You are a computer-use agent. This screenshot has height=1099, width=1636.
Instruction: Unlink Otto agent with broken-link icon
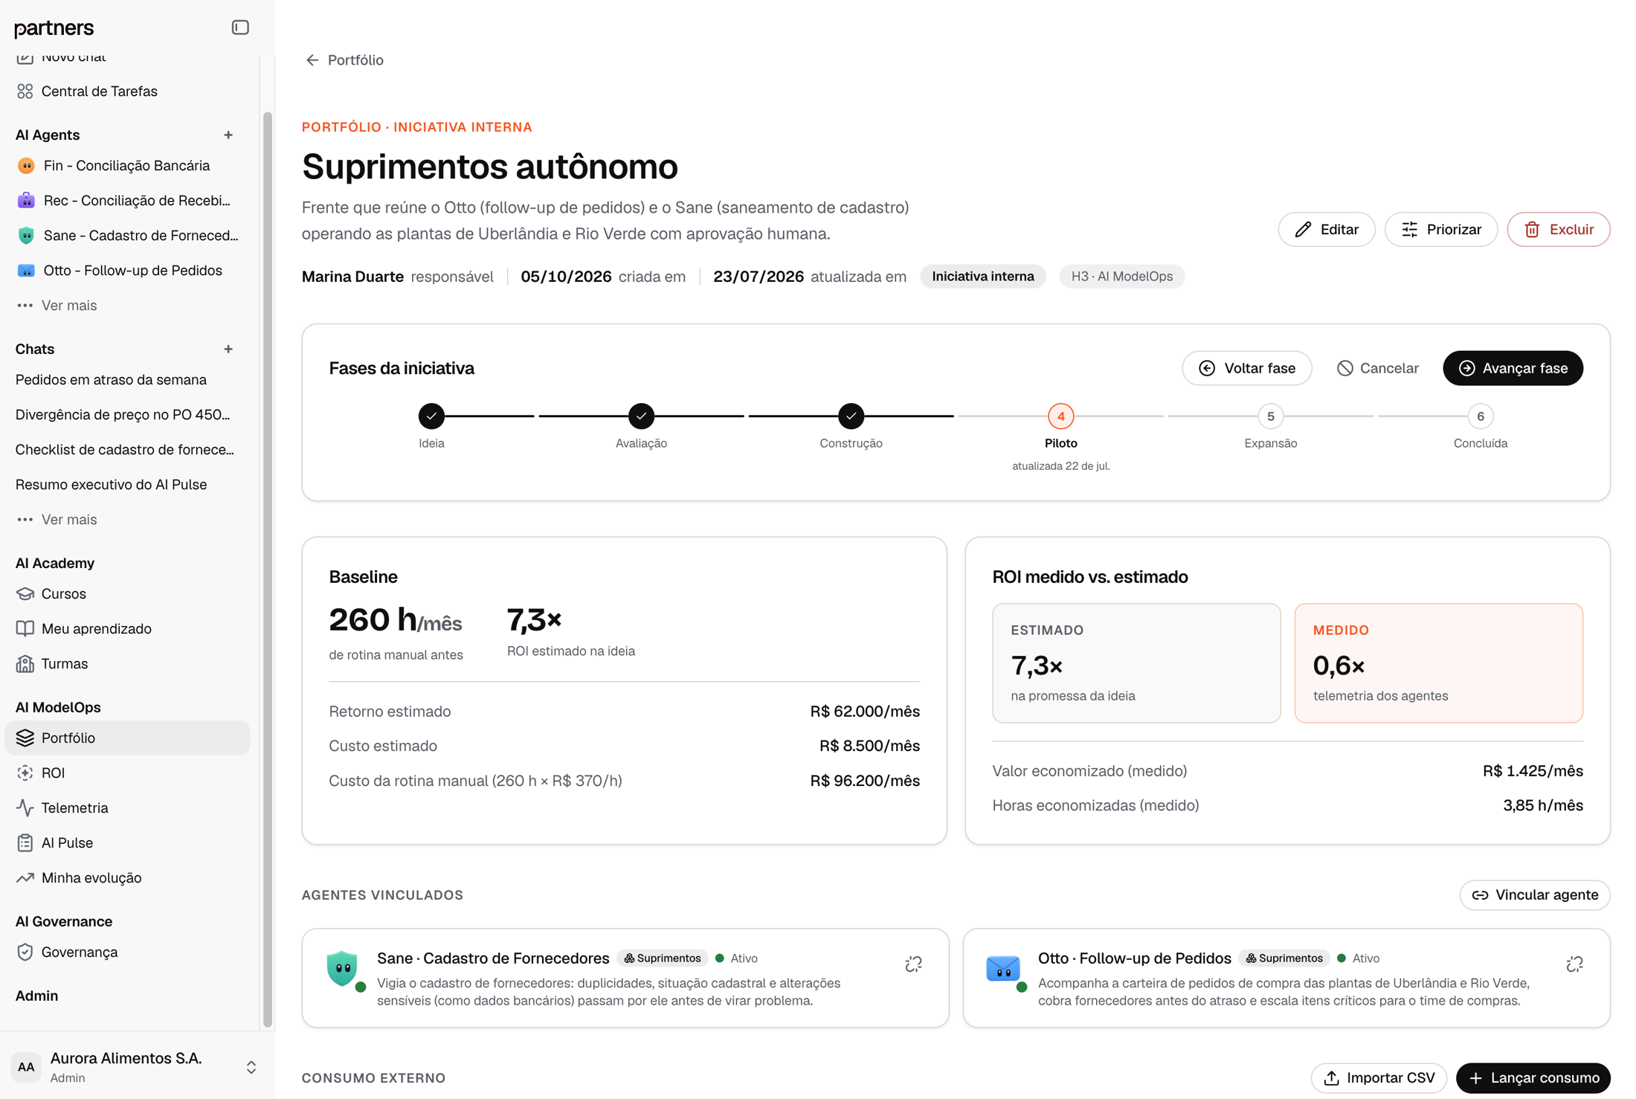click(x=1574, y=964)
